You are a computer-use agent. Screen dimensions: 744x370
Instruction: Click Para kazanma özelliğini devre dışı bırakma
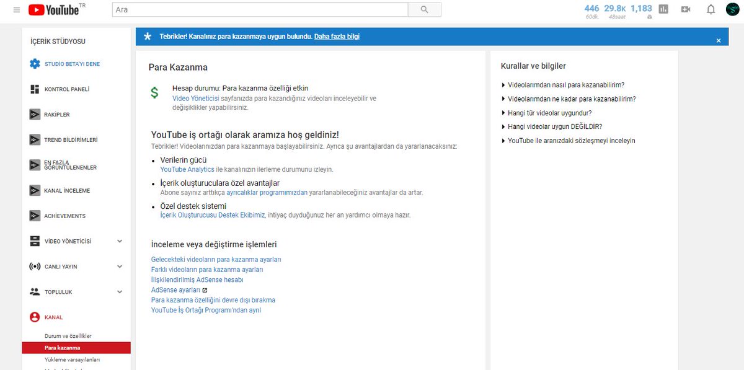click(x=213, y=300)
